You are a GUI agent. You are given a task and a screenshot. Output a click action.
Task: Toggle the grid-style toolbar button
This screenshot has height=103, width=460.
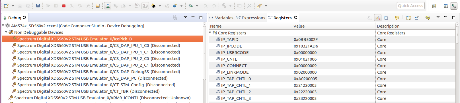97,6
